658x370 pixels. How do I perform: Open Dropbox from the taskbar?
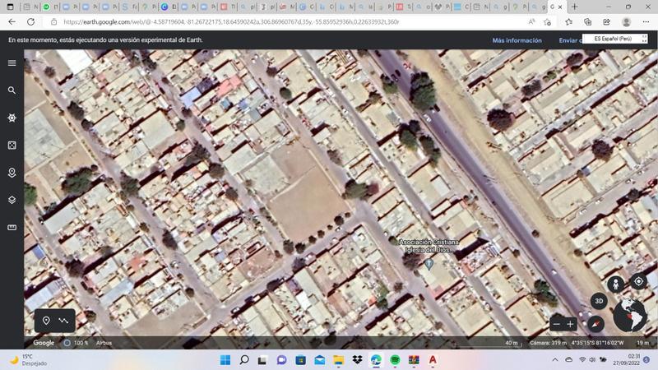357,360
